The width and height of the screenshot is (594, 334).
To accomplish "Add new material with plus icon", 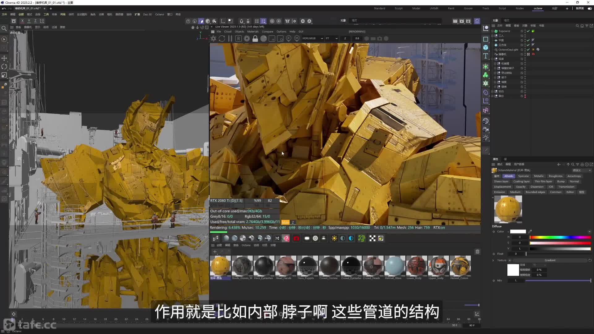I will pos(215,252).
